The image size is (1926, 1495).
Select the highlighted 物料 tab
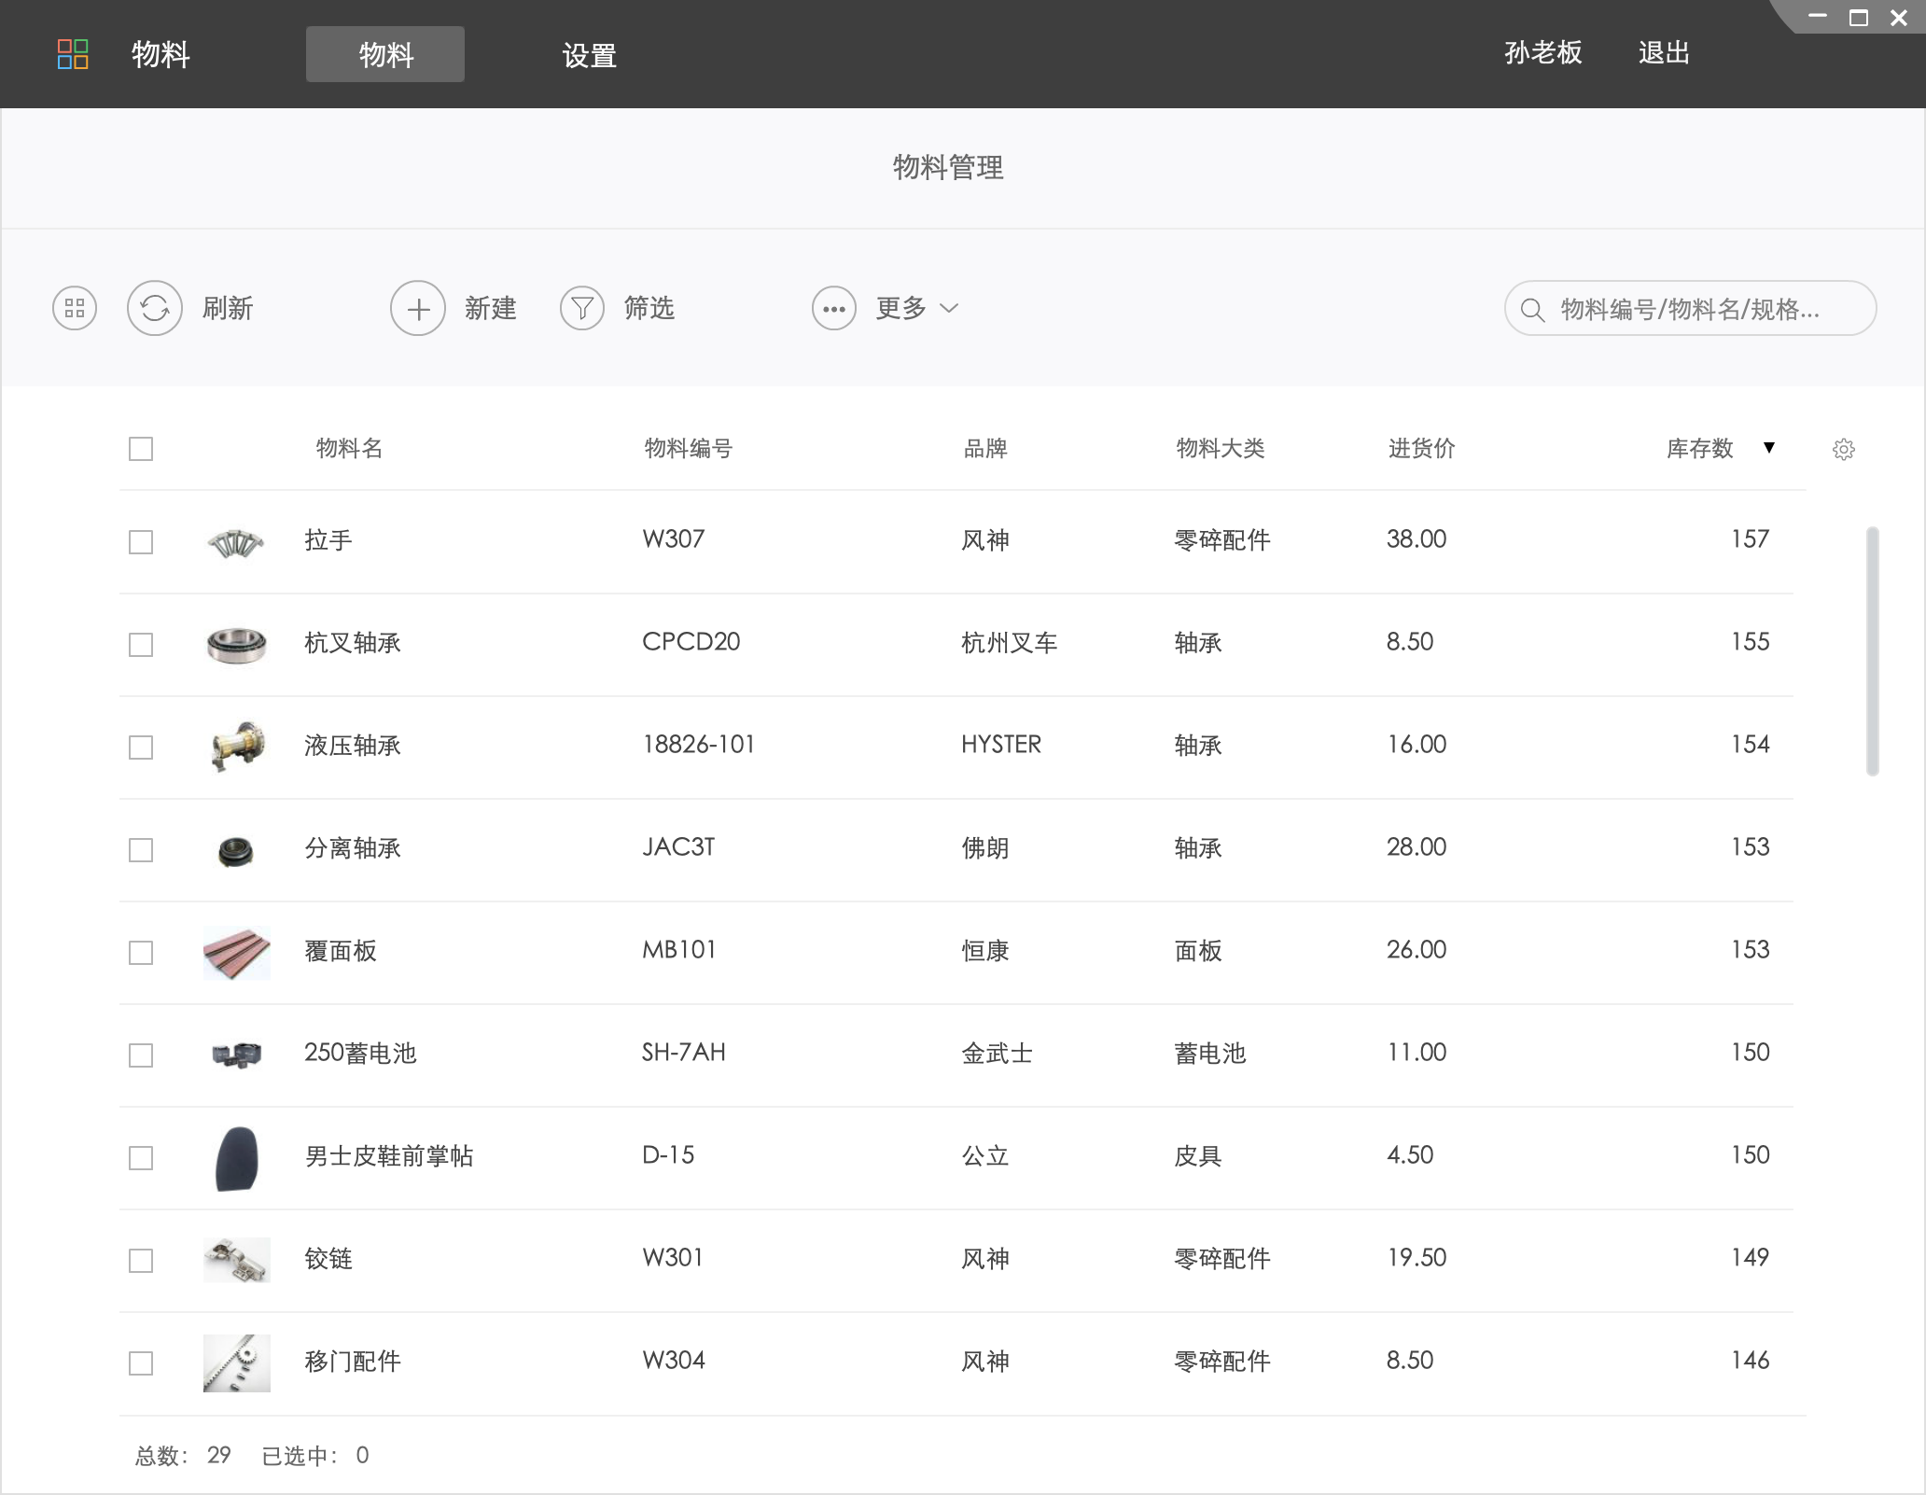tap(385, 55)
